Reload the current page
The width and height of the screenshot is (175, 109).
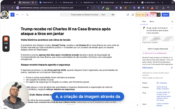[x=12, y=8]
